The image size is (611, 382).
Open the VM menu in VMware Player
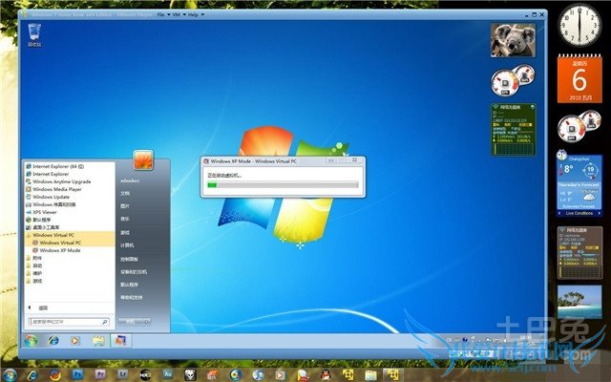[x=177, y=15]
